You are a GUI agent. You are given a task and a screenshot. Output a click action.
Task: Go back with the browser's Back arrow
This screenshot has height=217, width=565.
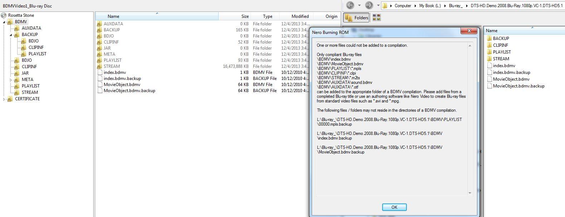pyautogui.click(x=350, y=5)
